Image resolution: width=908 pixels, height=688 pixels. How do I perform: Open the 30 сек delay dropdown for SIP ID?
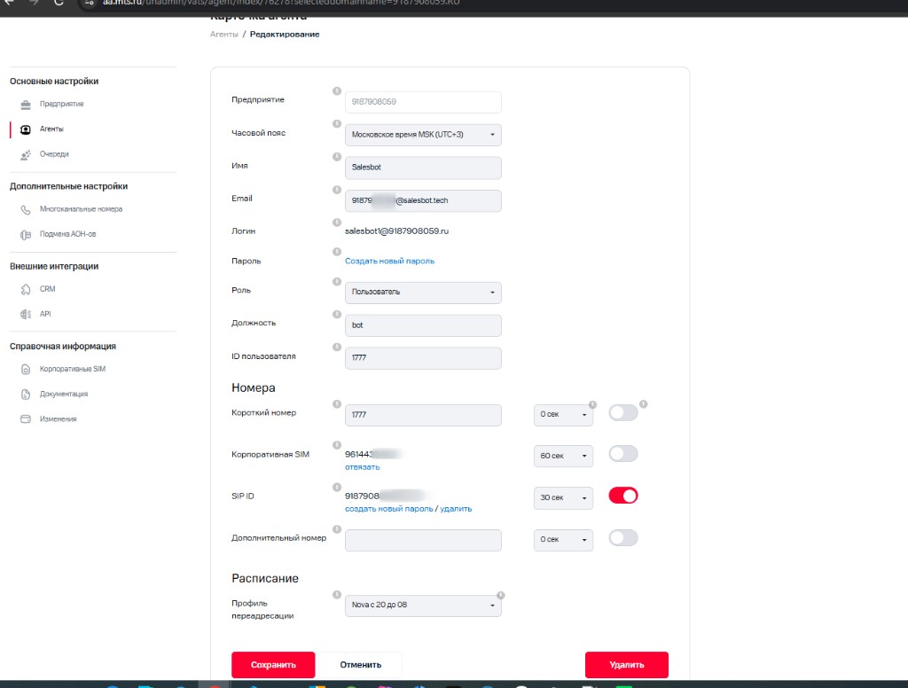[x=563, y=498]
